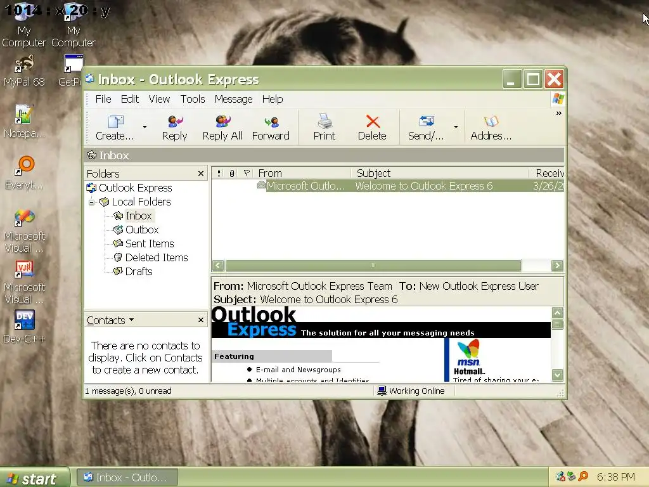
Task: Select the Inbox folder in the tree
Action: point(133,216)
